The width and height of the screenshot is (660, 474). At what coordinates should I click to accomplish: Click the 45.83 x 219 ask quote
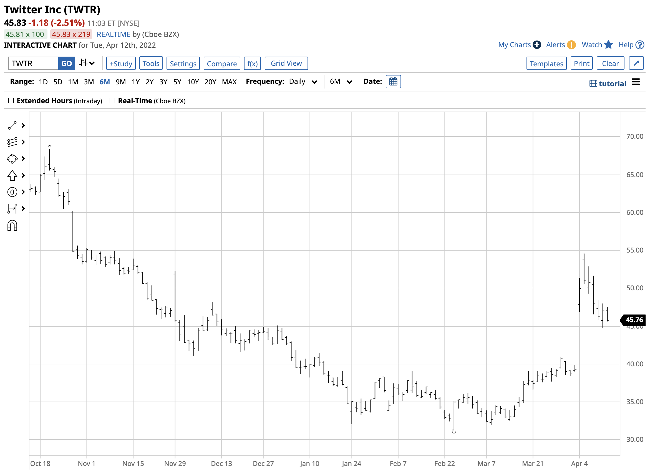(71, 34)
